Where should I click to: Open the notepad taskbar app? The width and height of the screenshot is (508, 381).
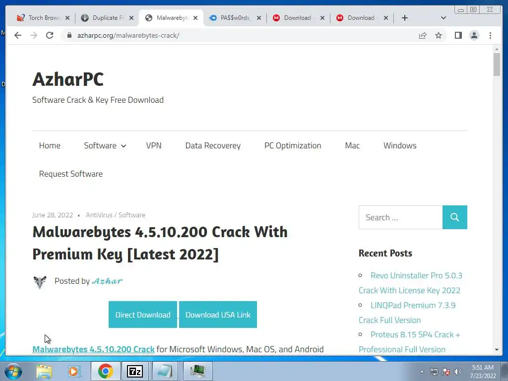(166, 371)
